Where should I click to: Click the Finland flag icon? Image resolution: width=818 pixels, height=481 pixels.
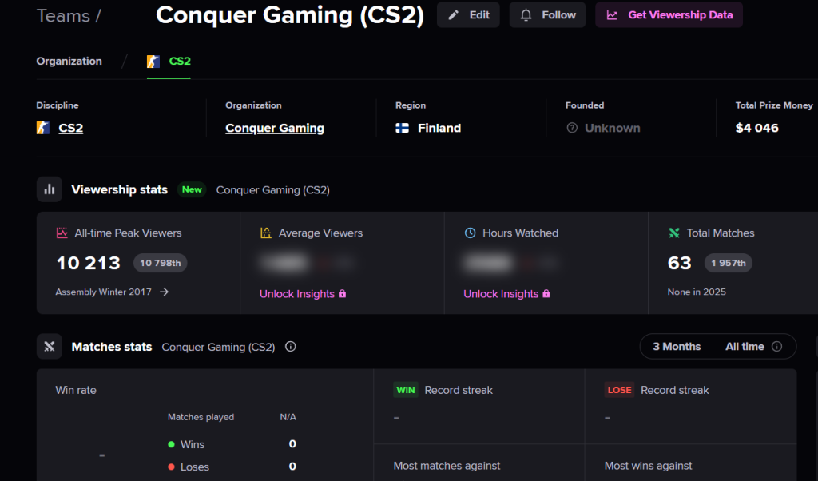[403, 128]
